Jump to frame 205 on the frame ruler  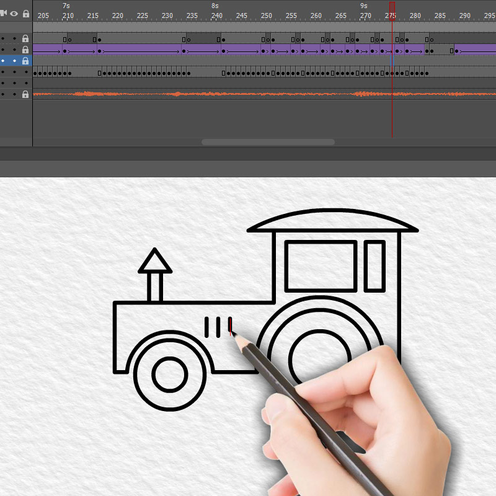(43, 15)
